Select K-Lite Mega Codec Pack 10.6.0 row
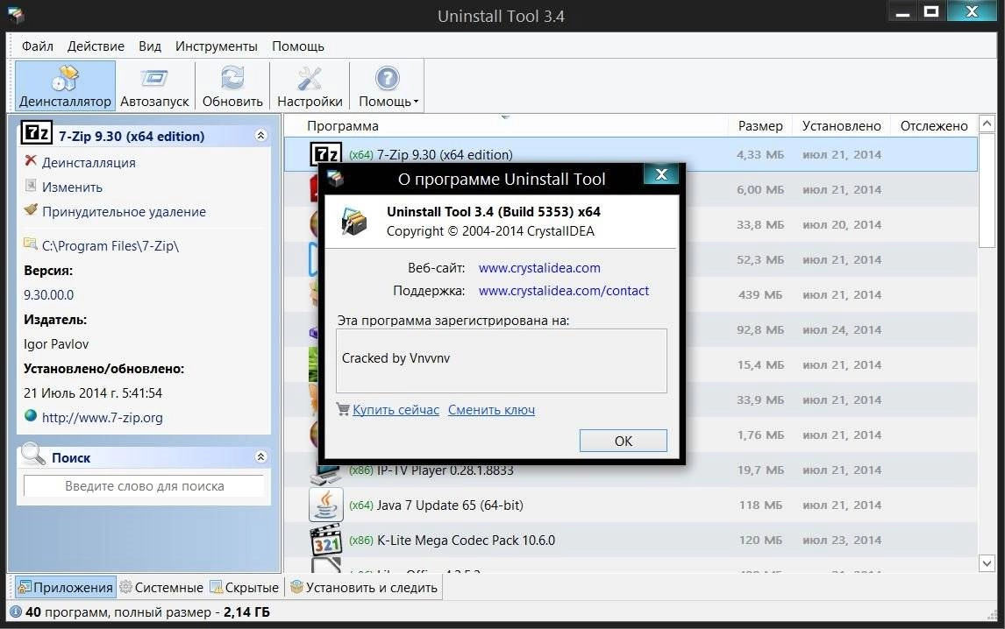This screenshot has height=629, width=1005. pyautogui.click(x=631, y=540)
